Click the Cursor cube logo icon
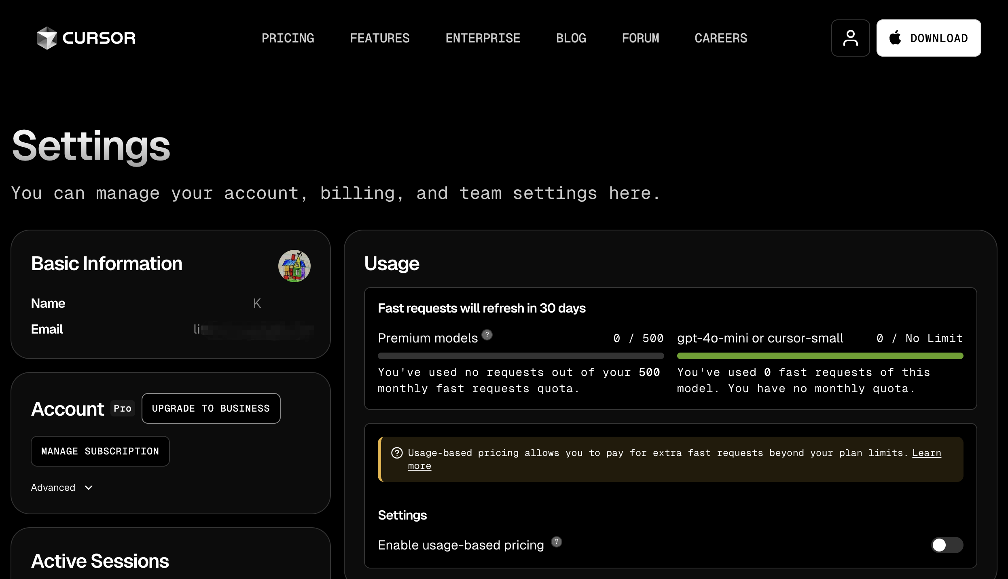 point(47,38)
